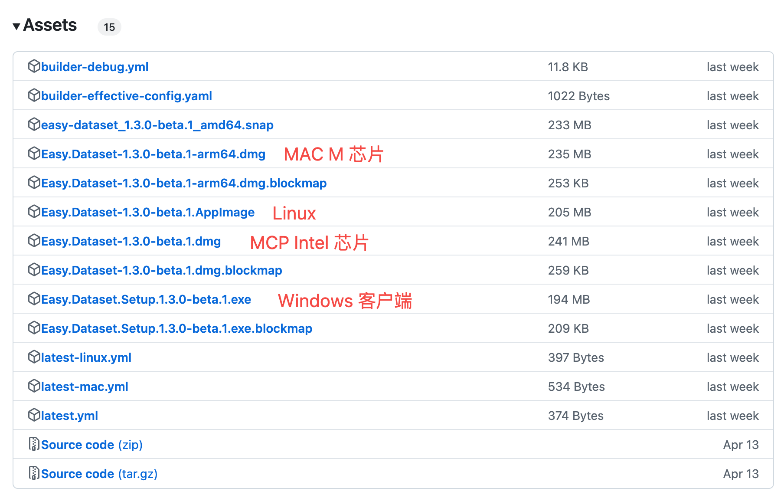This screenshot has height=498, width=784.
Task: Download the Easy.Dataset-1.3.0-beta.1.AppImage Linux file
Action: pos(147,212)
